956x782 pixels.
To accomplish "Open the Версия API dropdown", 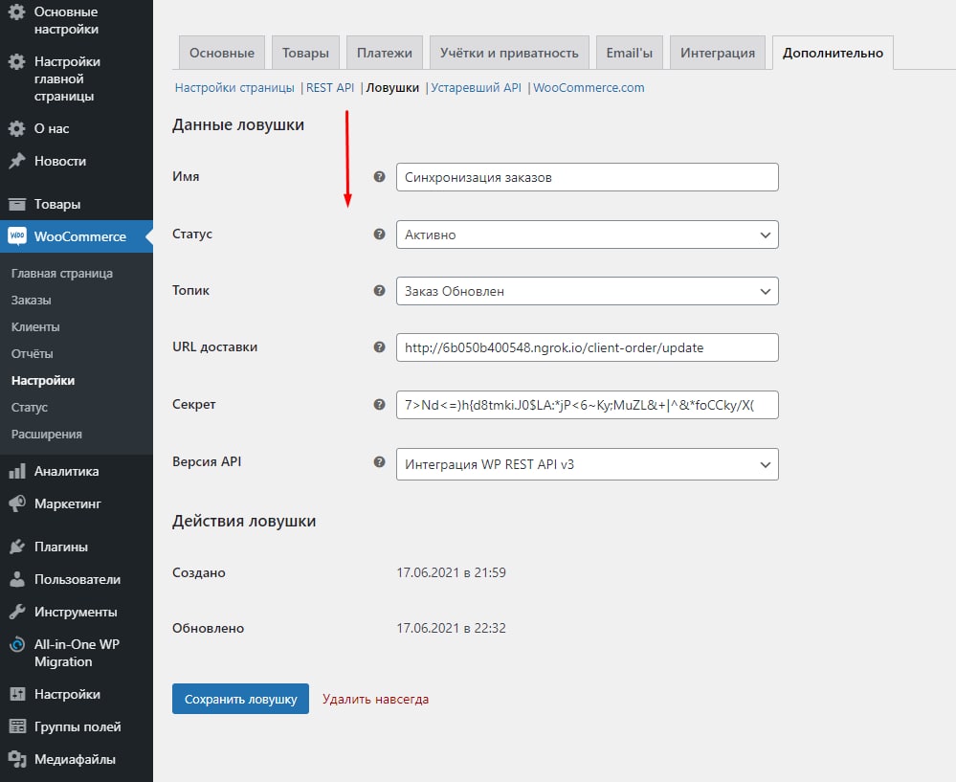I will (587, 464).
